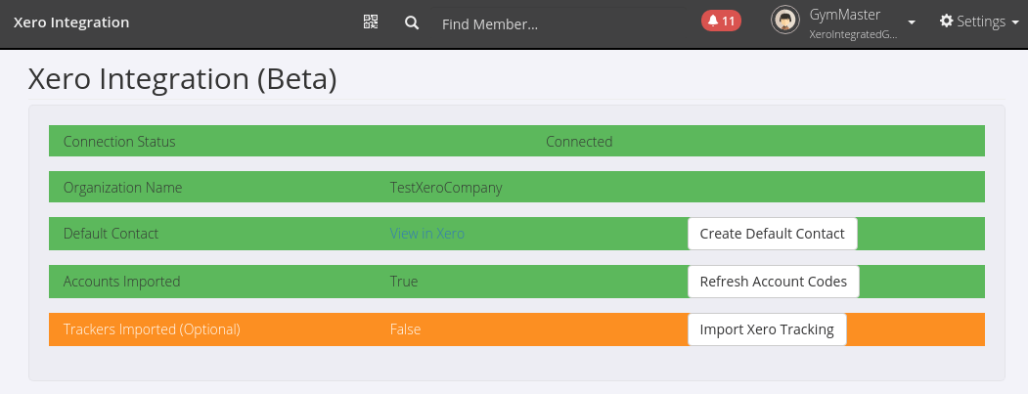The height and width of the screenshot is (394, 1028).
Task: Select the TestXeroCompany organization name
Action: click(446, 188)
